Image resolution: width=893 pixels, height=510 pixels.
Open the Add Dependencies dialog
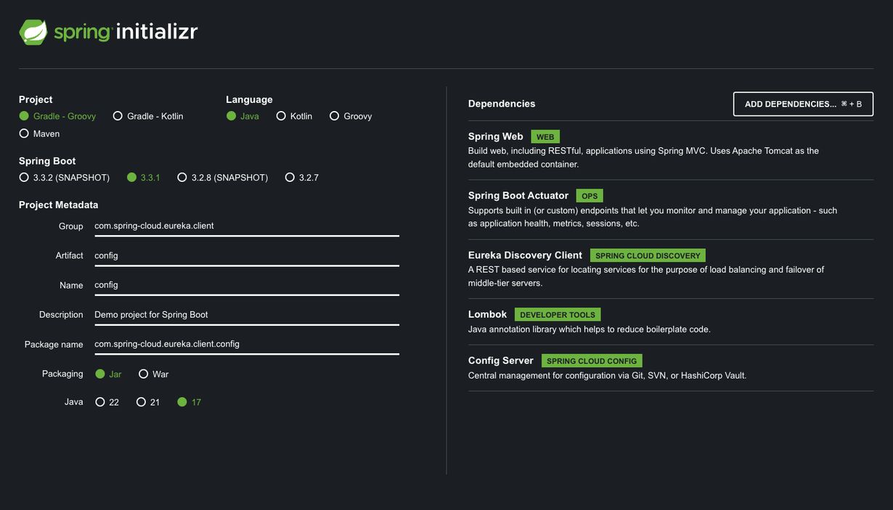pyautogui.click(x=803, y=104)
